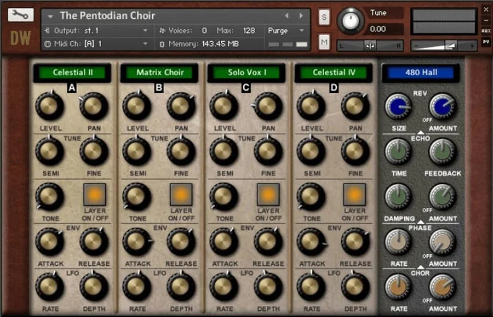Click Layer C LFO RATE knob
Viewport: 493px width, 317px height.
pos(224,286)
